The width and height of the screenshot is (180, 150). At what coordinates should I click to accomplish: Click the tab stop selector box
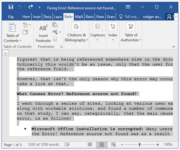[5, 53]
